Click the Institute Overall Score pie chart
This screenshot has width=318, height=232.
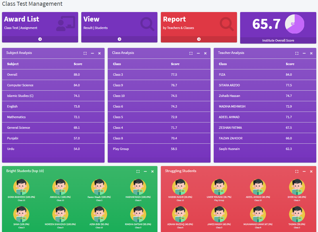pyautogui.click(x=294, y=24)
